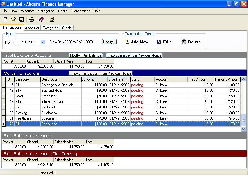Screen dimensions: 248x186
Task: Click the Home toolbar icon
Action: [x=52, y=19]
